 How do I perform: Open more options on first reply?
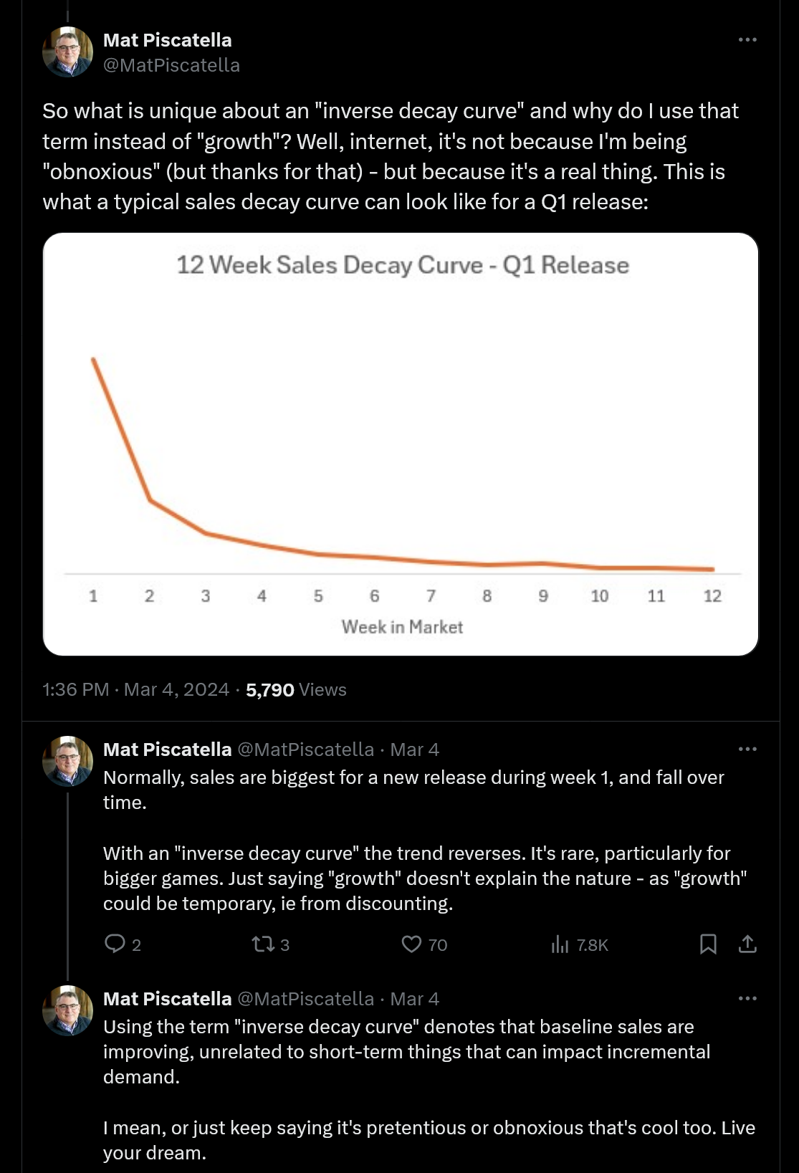pyautogui.click(x=747, y=749)
